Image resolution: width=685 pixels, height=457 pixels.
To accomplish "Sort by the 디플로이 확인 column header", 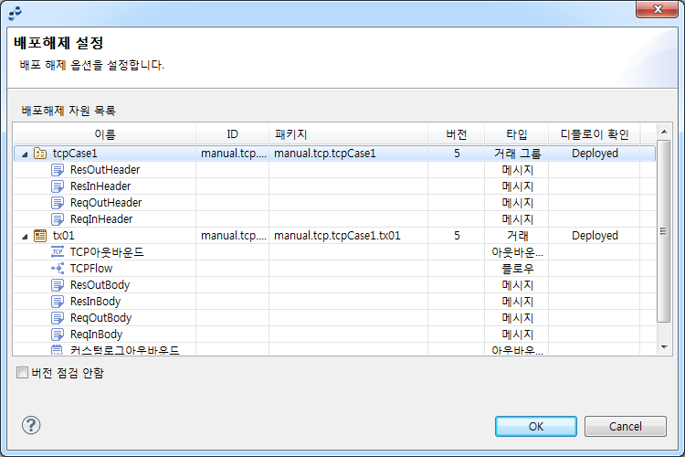I will coord(595,134).
